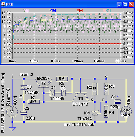This screenshot has width=135, height=137.
Task: Click the Load current source symbol
Action: coord(126,112)
